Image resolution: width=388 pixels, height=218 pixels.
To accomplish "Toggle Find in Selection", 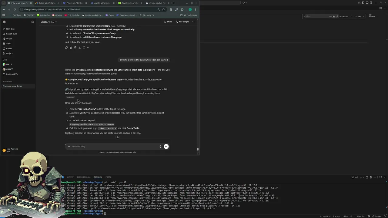I will point(359,16).
